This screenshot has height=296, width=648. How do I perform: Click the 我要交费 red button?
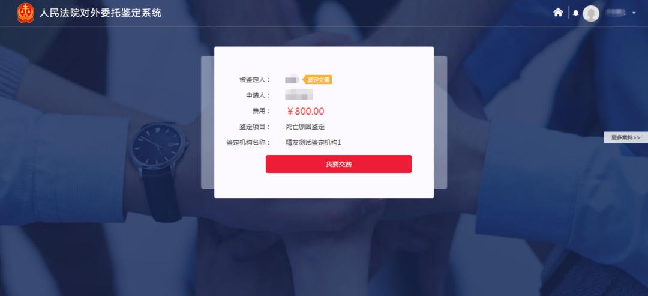(x=339, y=164)
